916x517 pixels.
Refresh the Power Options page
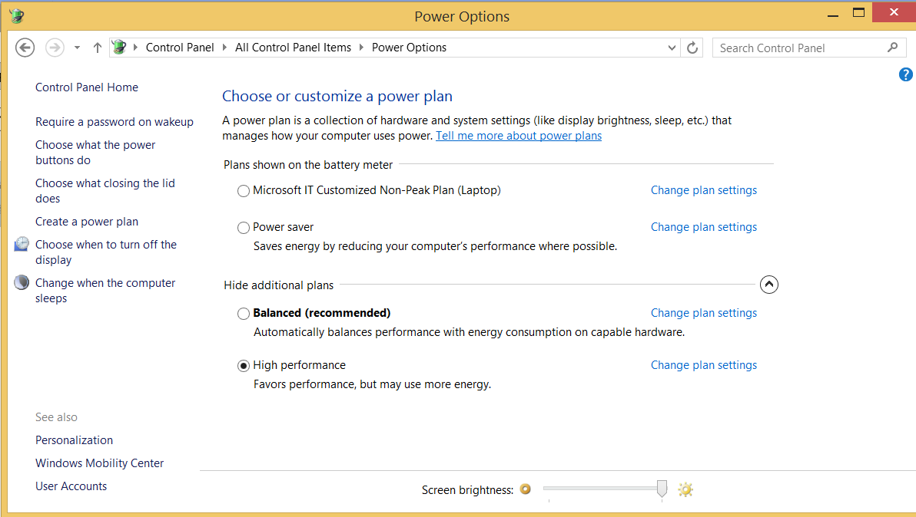coord(692,48)
